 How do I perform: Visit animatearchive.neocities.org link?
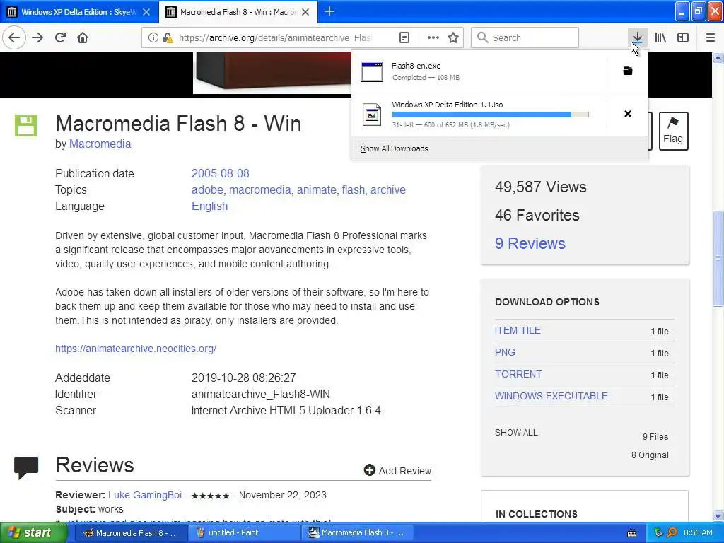[136, 349]
